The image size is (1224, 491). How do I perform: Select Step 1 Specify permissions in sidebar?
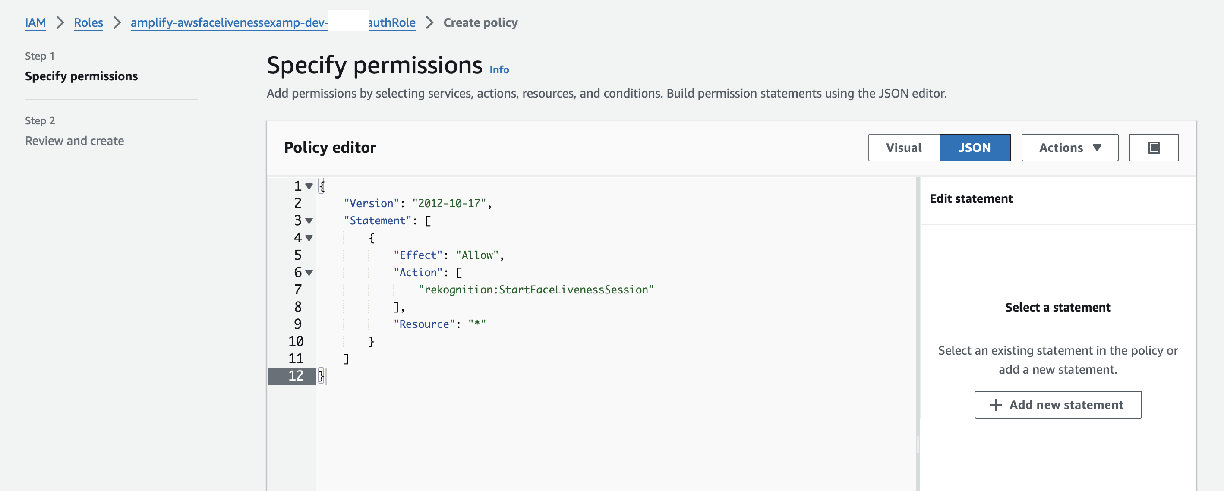[x=81, y=76]
